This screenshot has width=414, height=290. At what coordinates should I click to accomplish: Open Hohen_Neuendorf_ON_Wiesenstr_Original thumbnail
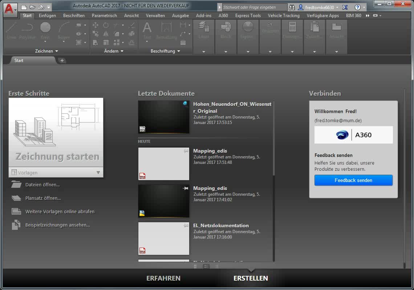coord(163,117)
